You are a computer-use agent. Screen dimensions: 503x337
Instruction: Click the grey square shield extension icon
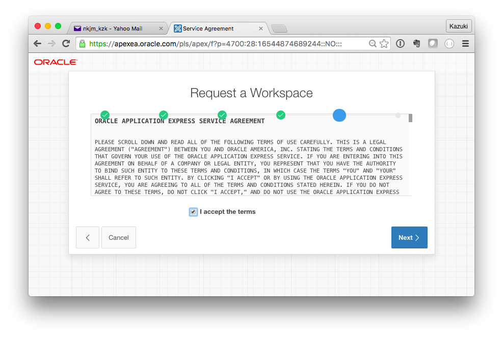pyautogui.click(x=433, y=44)
